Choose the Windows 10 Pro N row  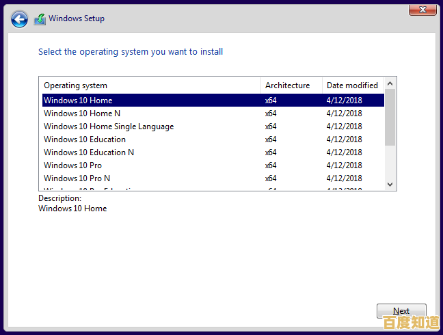(x=77, y=178)
